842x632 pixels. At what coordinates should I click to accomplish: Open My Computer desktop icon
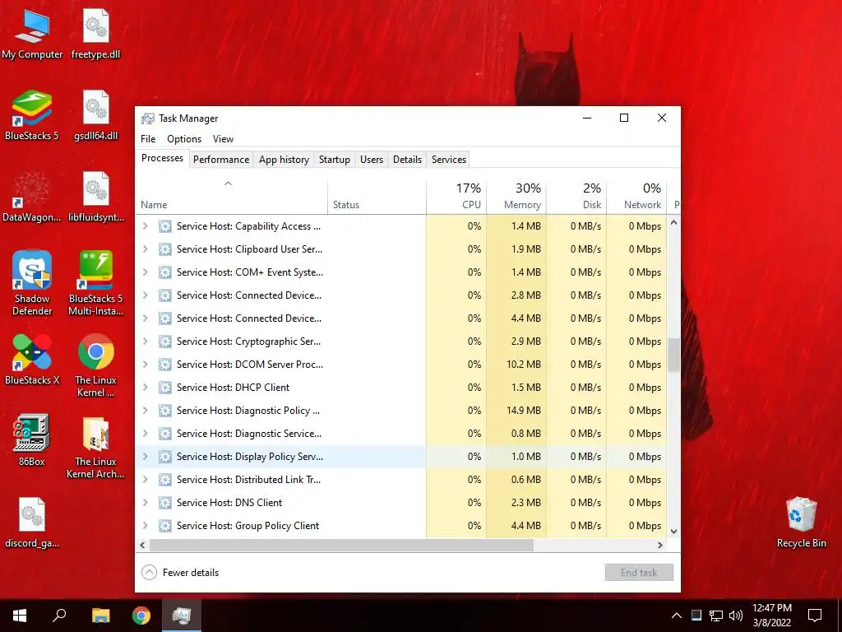32,33
